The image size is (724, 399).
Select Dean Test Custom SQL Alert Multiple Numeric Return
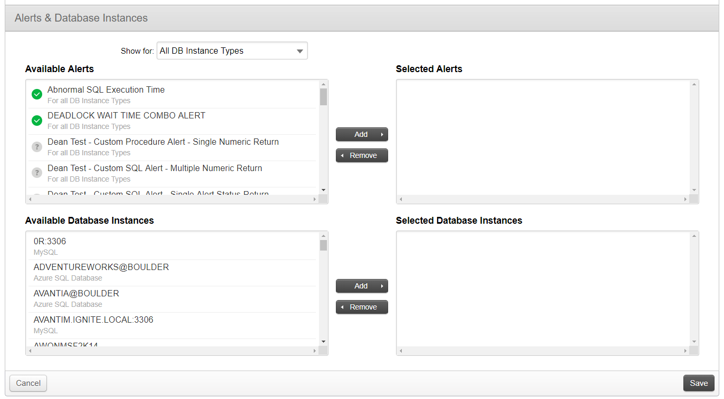[x=172, y=174]
